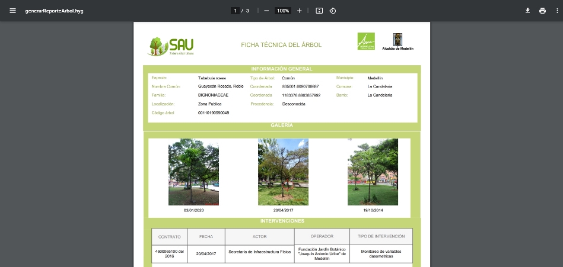This screenshot has width=563, height=267.
Task: Click the tree photo dated 20/04/2017
Action: point(283,172)
